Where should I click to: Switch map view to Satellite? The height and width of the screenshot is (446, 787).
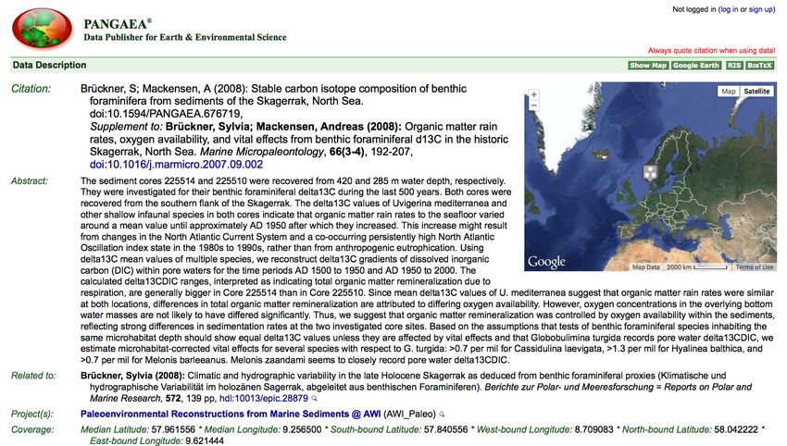click(x=756, y=92)
